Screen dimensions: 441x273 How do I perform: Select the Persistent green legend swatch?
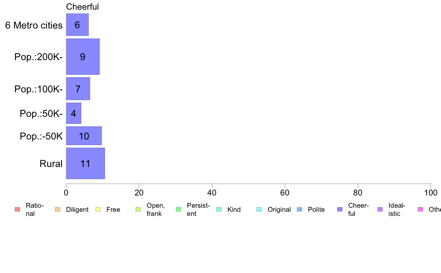tap(179, 210)
